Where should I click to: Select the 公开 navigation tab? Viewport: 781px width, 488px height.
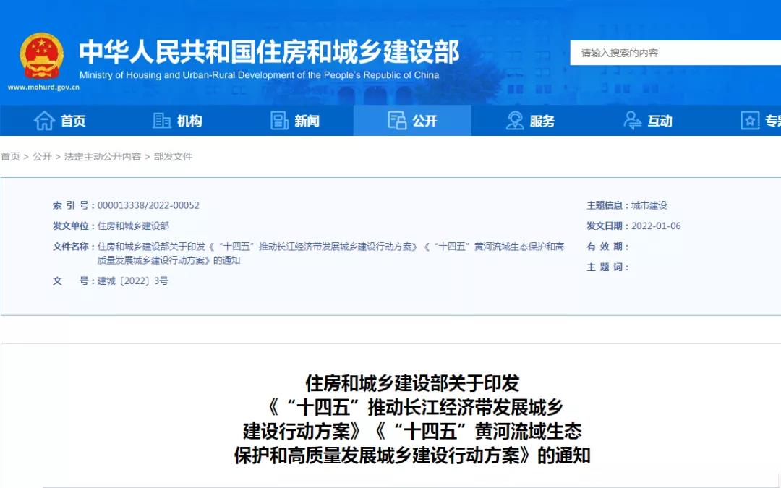pyautogui.click(x=412, y=121)
